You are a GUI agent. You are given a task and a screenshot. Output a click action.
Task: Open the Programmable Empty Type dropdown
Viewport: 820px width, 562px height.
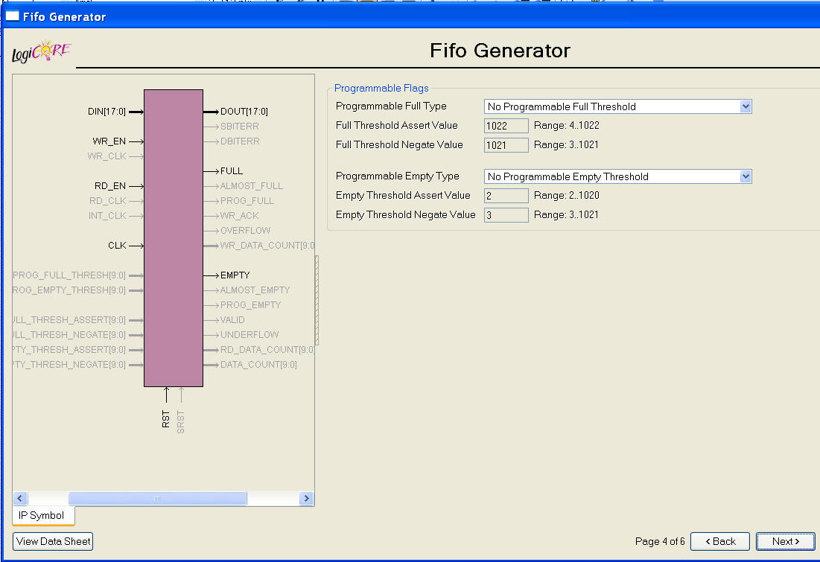click(x=617, y=176)
